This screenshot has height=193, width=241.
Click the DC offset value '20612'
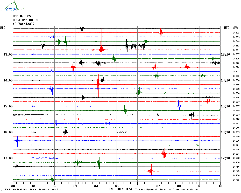coord(236,119)
